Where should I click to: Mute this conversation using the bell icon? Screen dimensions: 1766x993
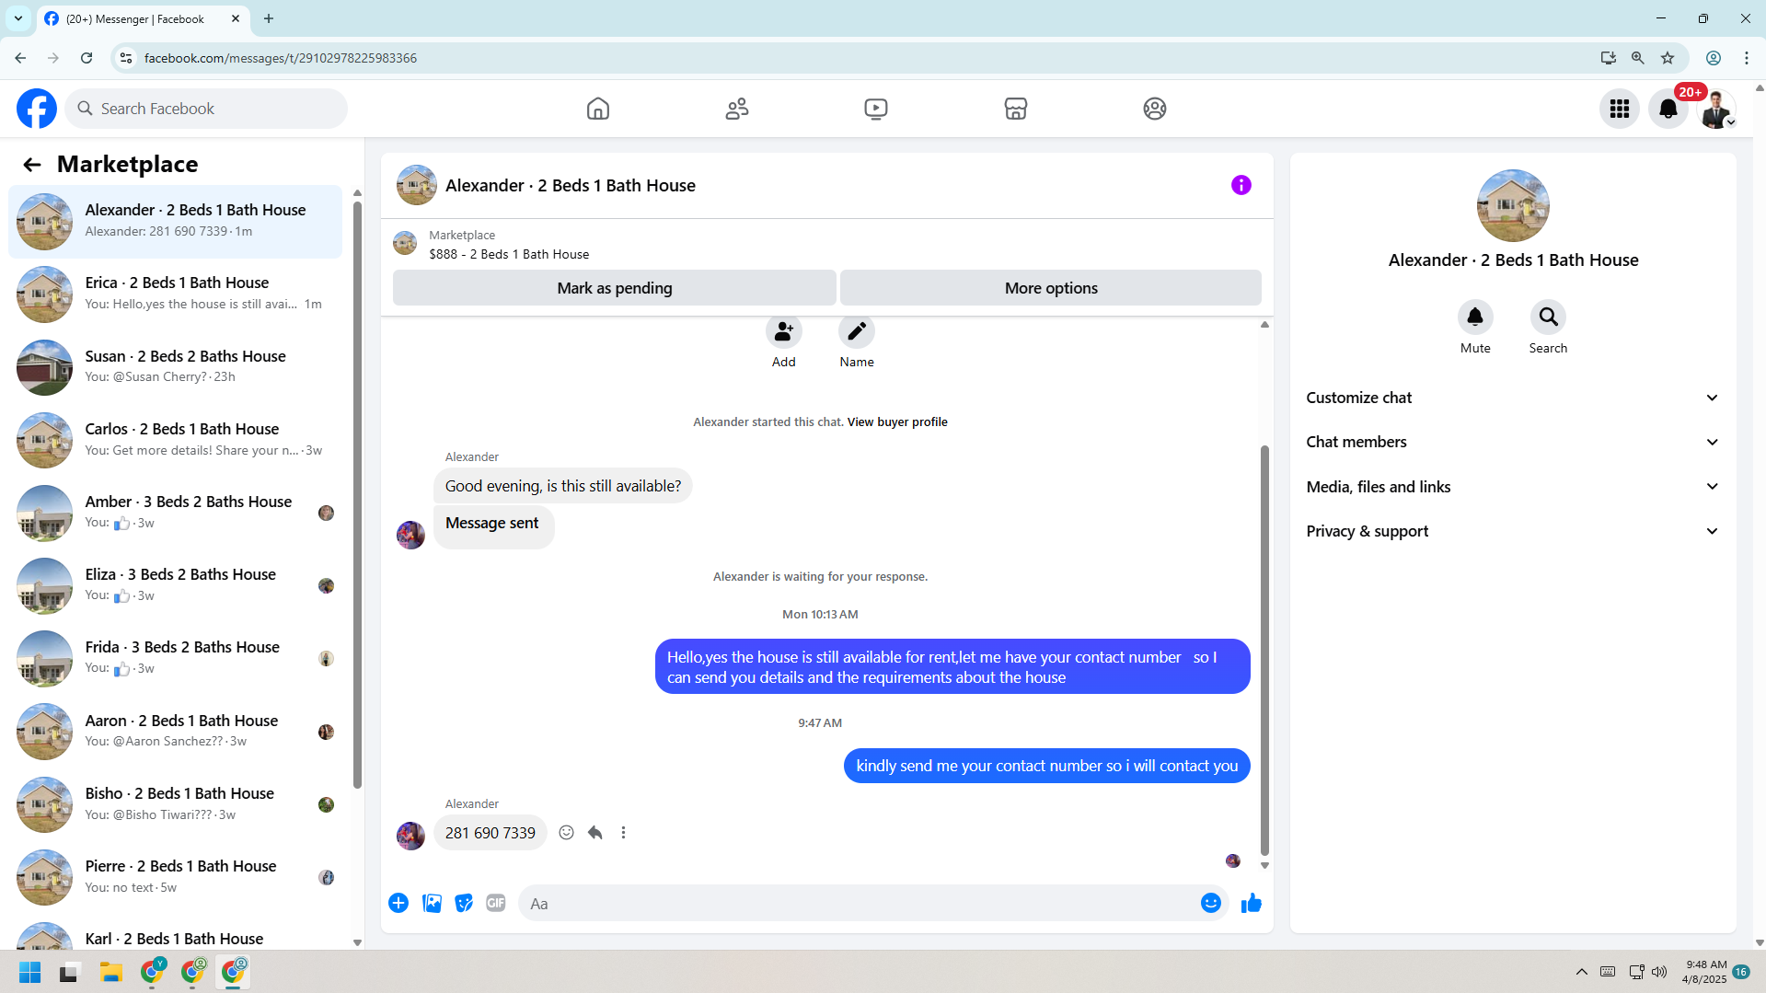1475,317
